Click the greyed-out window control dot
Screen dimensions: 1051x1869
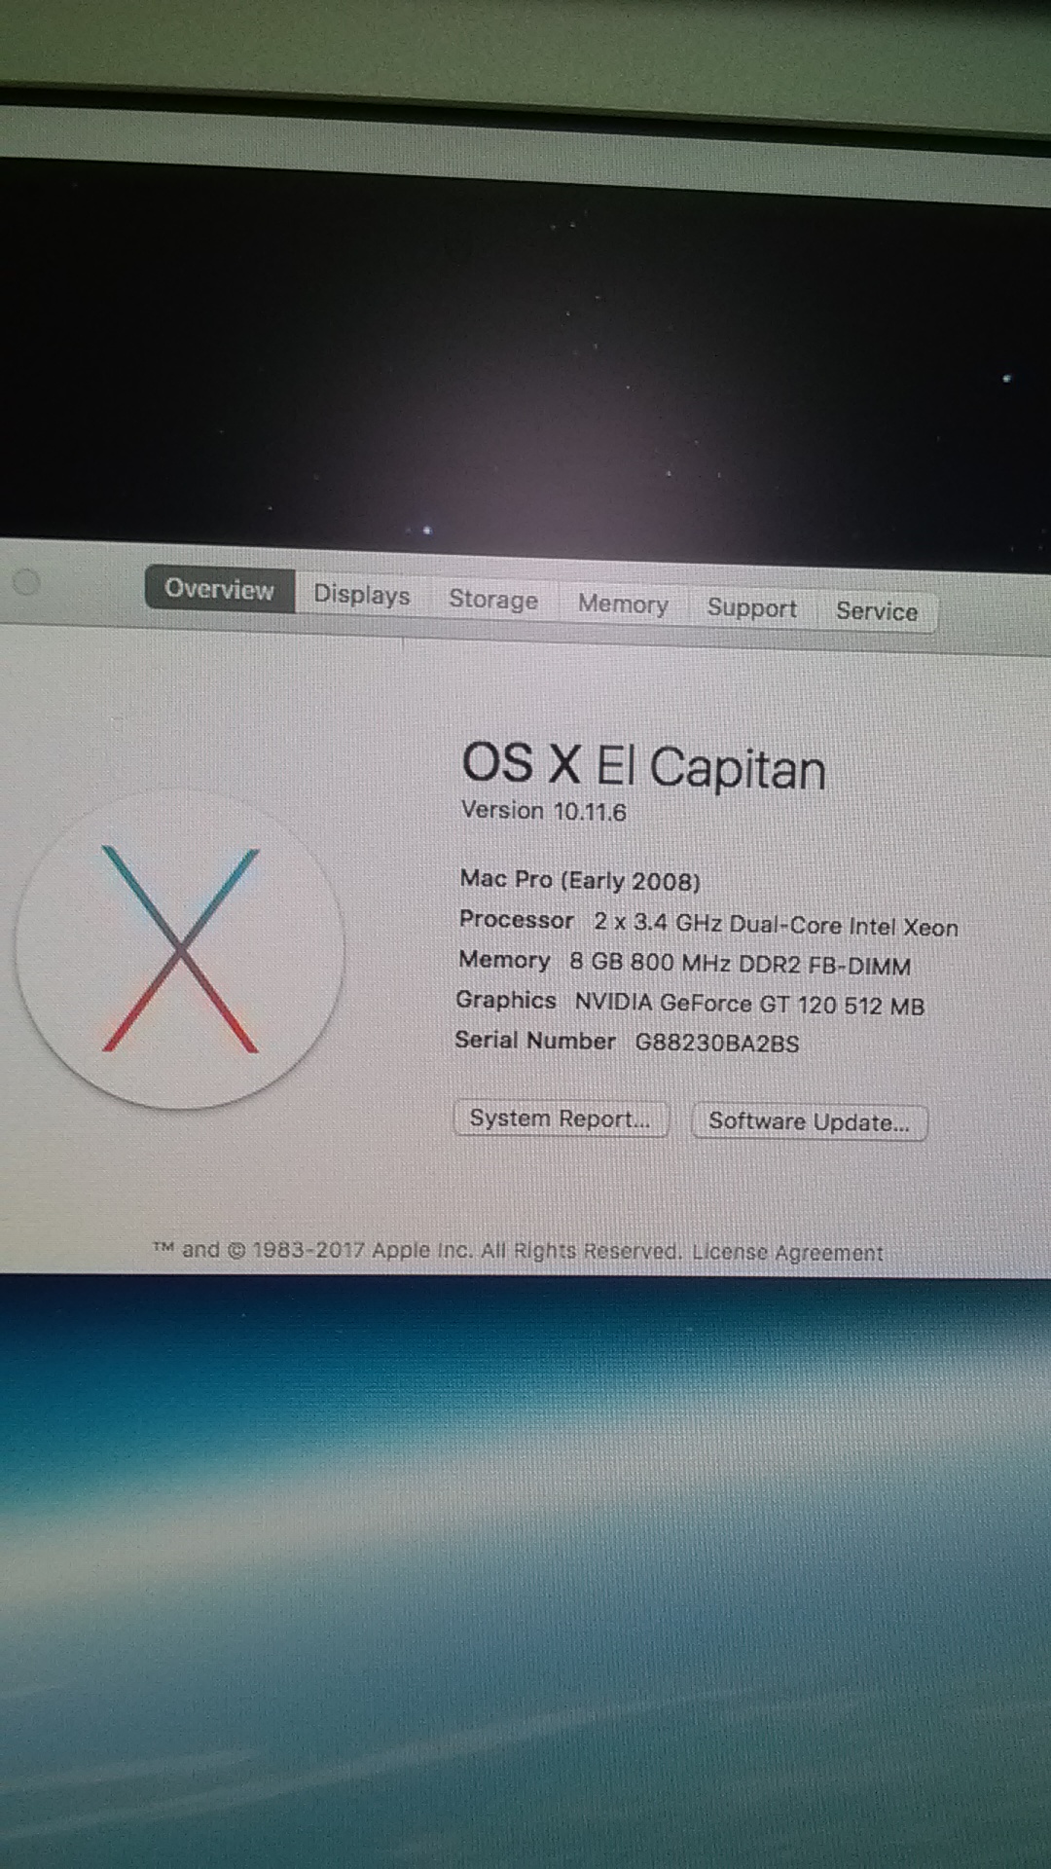pyautogui.click(x=26, y=582)
